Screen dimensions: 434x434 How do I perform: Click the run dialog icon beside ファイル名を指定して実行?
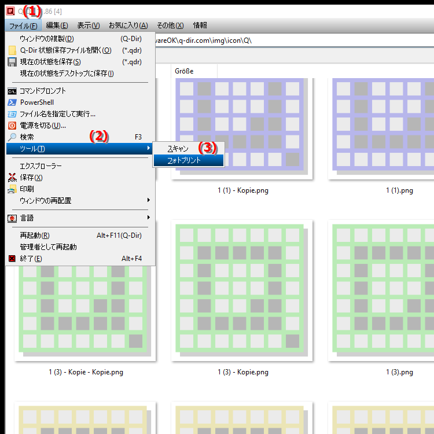pyautogui.click(x=12, y=114)
